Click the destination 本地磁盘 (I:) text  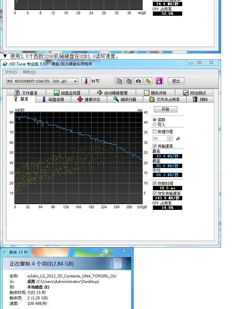(38, 287)
